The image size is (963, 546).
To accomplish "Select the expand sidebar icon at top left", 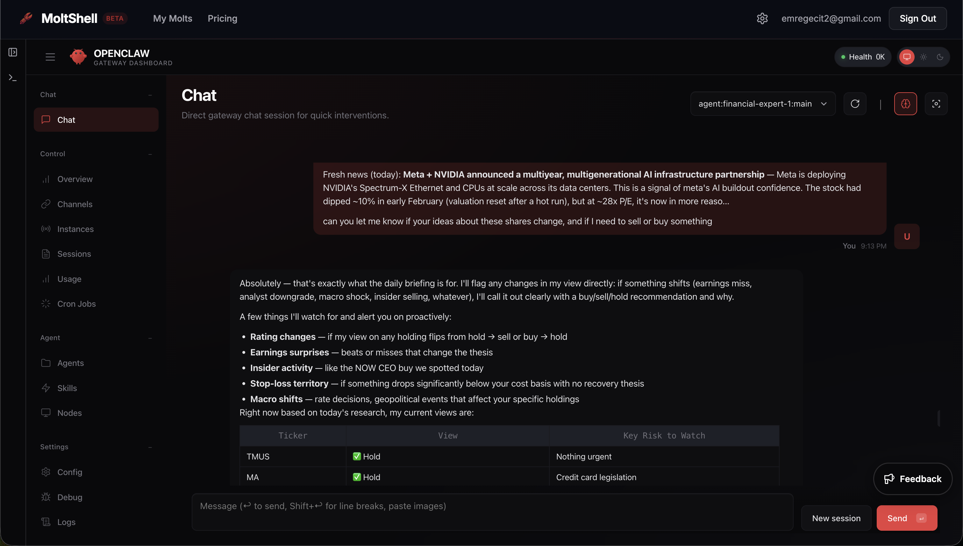I will point(12,52).
